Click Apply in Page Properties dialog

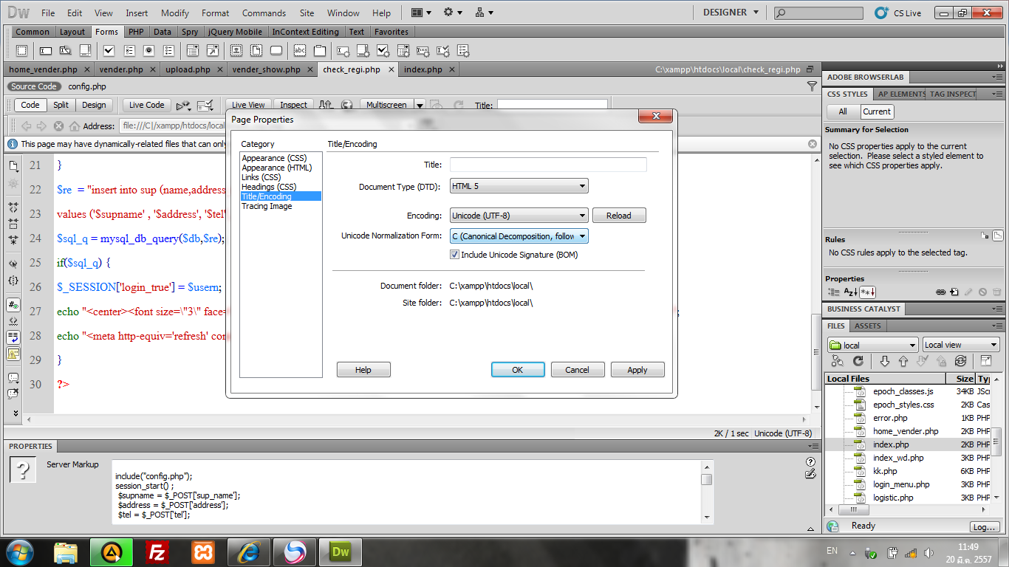pyautogui.click(x=637, y=370)
